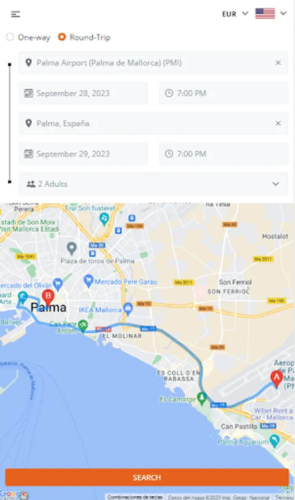Click the red marker B on map

pyautogui.click(x=48, y=297)
